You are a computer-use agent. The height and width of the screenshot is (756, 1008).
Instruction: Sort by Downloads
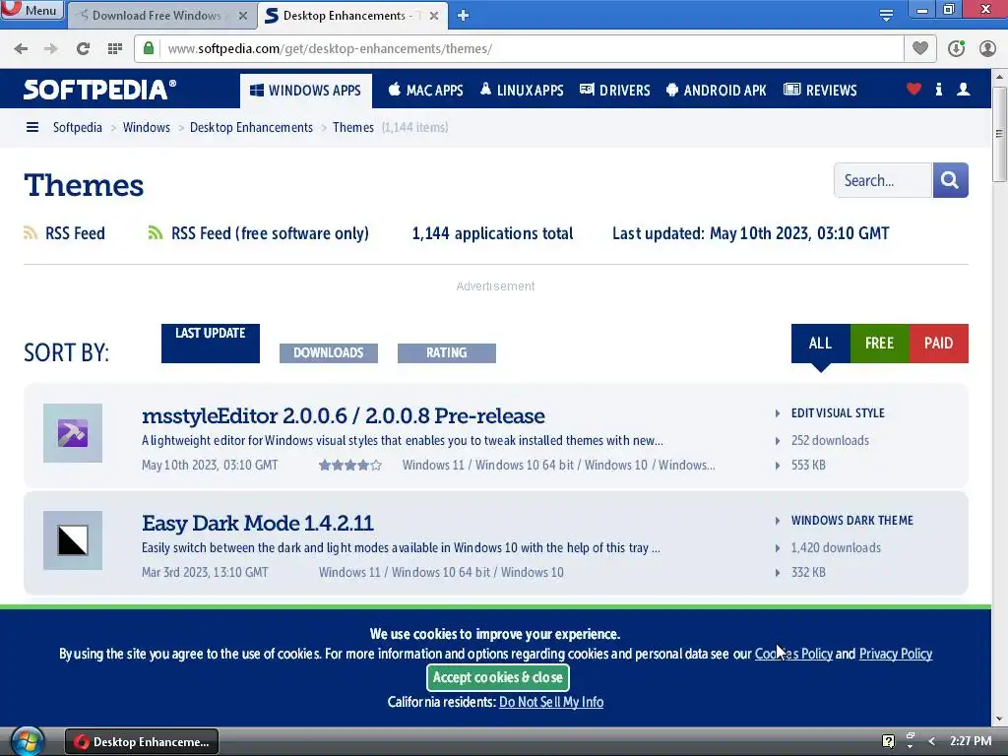click(329, 353)
